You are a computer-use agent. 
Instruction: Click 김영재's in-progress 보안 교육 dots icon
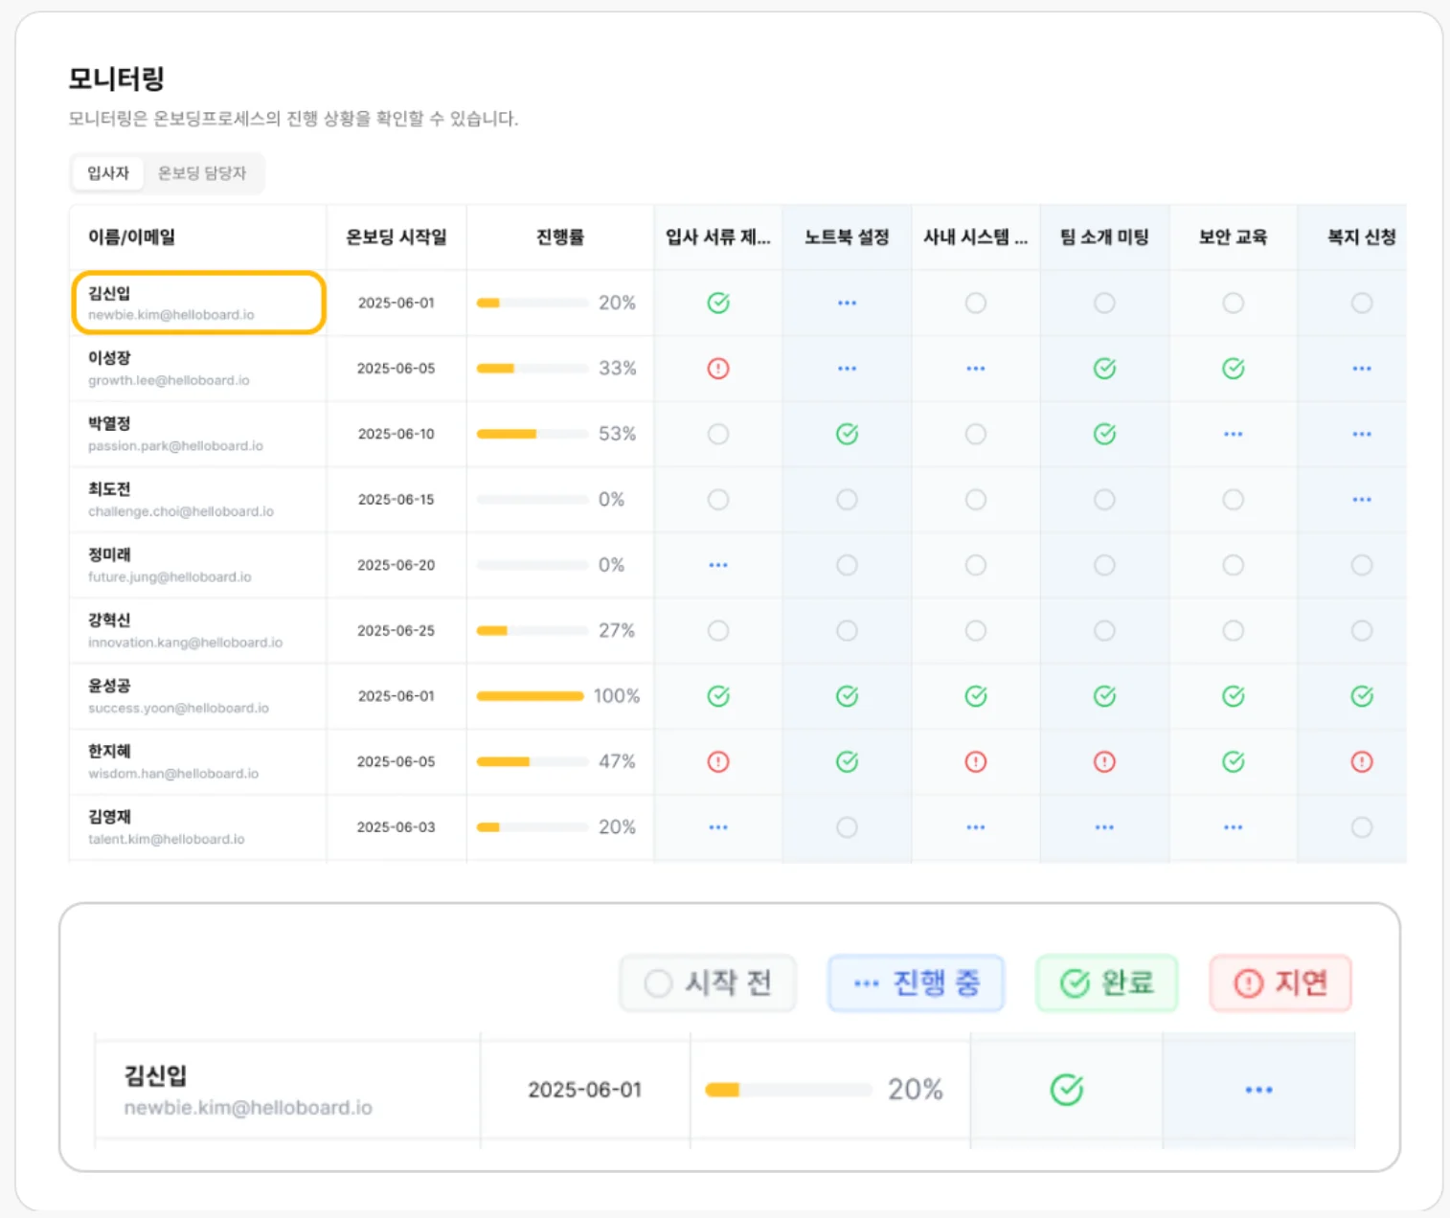coord(1233,827)
